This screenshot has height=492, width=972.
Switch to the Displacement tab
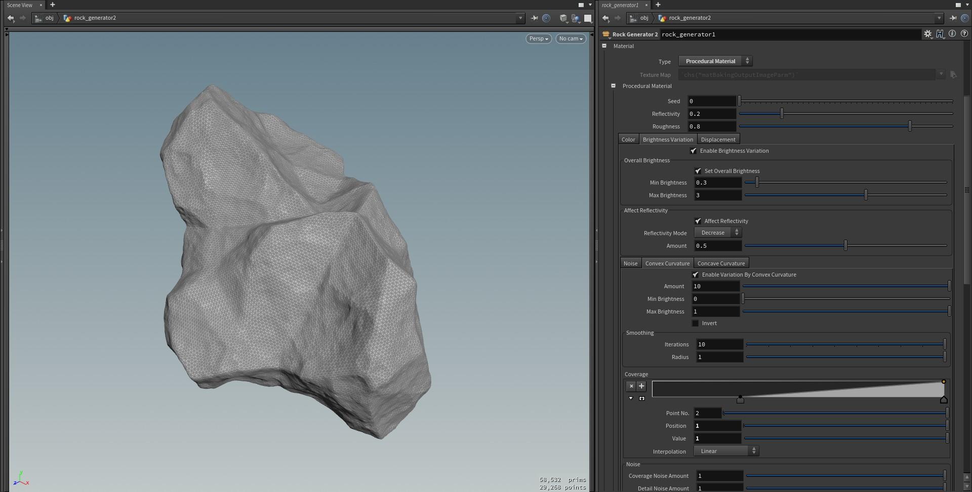click(x=718, y=139)
